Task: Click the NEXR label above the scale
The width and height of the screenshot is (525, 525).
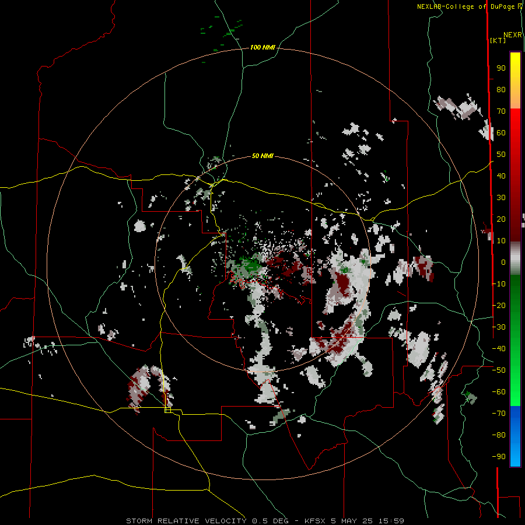Action: point(513,35)
